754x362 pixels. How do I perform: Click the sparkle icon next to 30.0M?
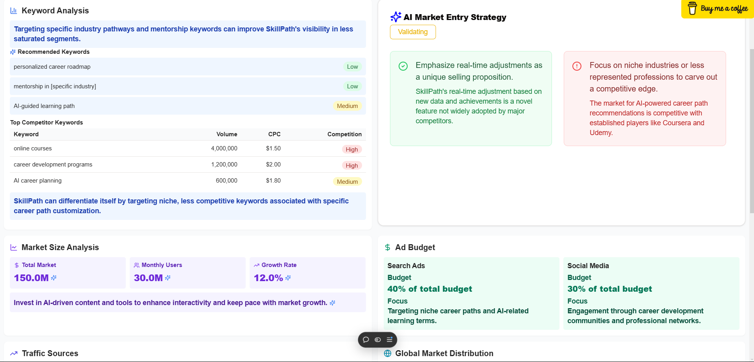[x=168, y=278]
